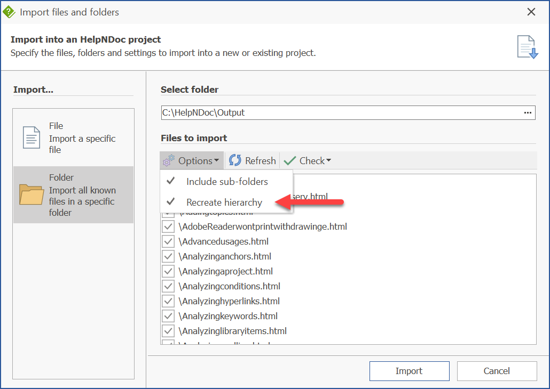The width and height of the screenshot is (550, 389).
Task: Select Folder import mode
Action: [x=74, y=194]
